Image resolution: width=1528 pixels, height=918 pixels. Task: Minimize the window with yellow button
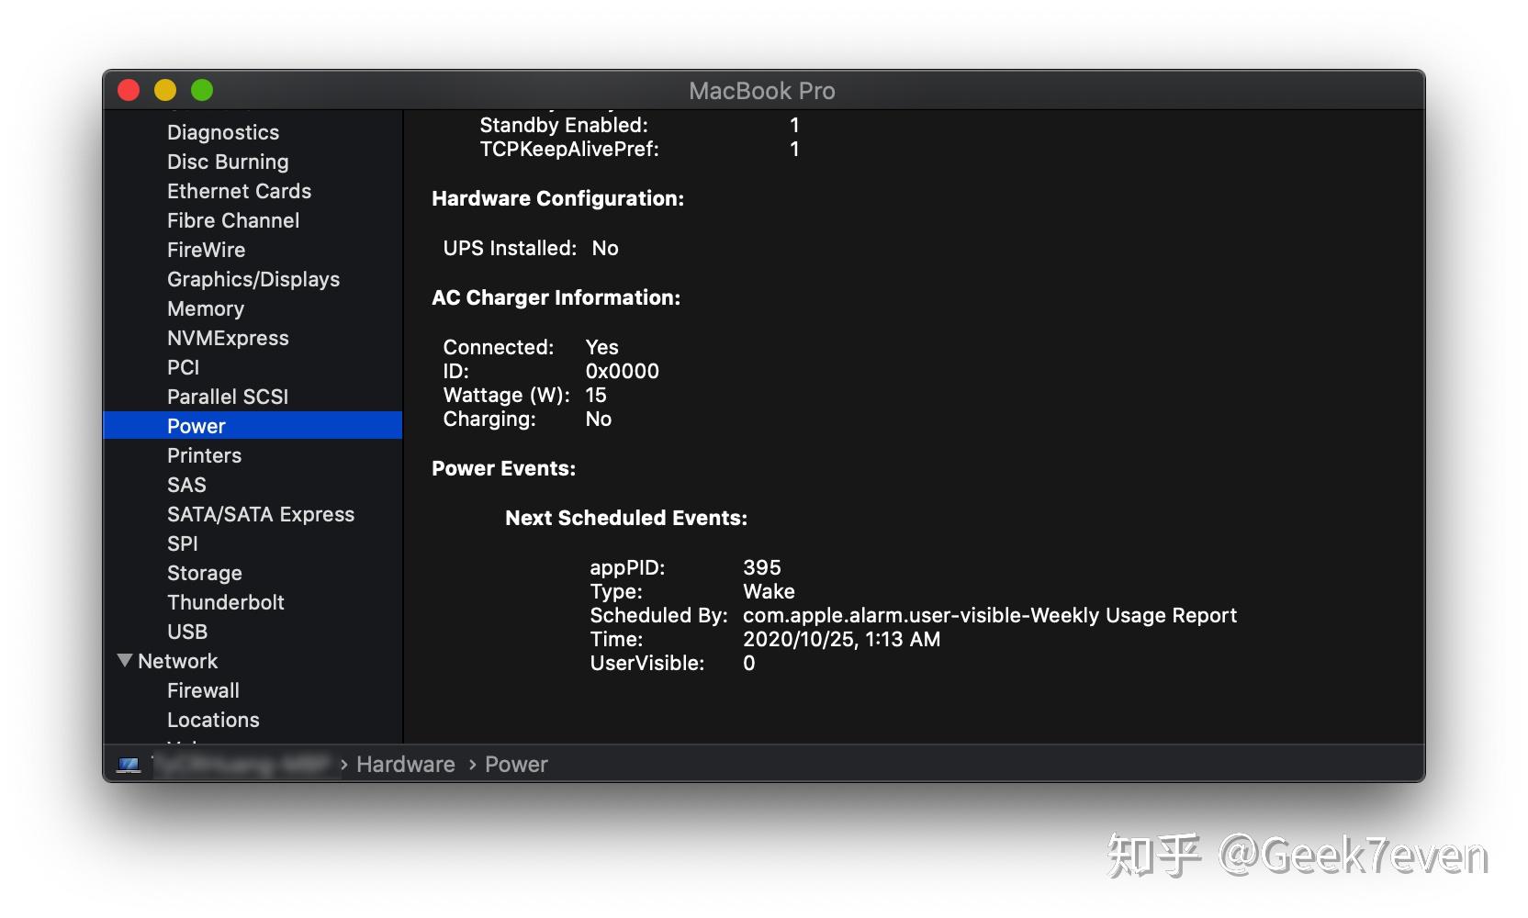tap(165, 90)
